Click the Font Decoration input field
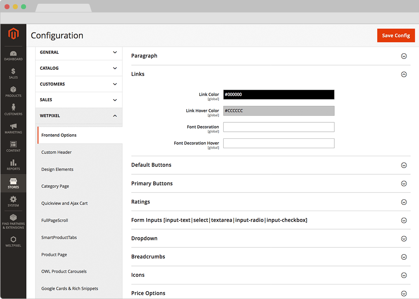 [279, 127]
